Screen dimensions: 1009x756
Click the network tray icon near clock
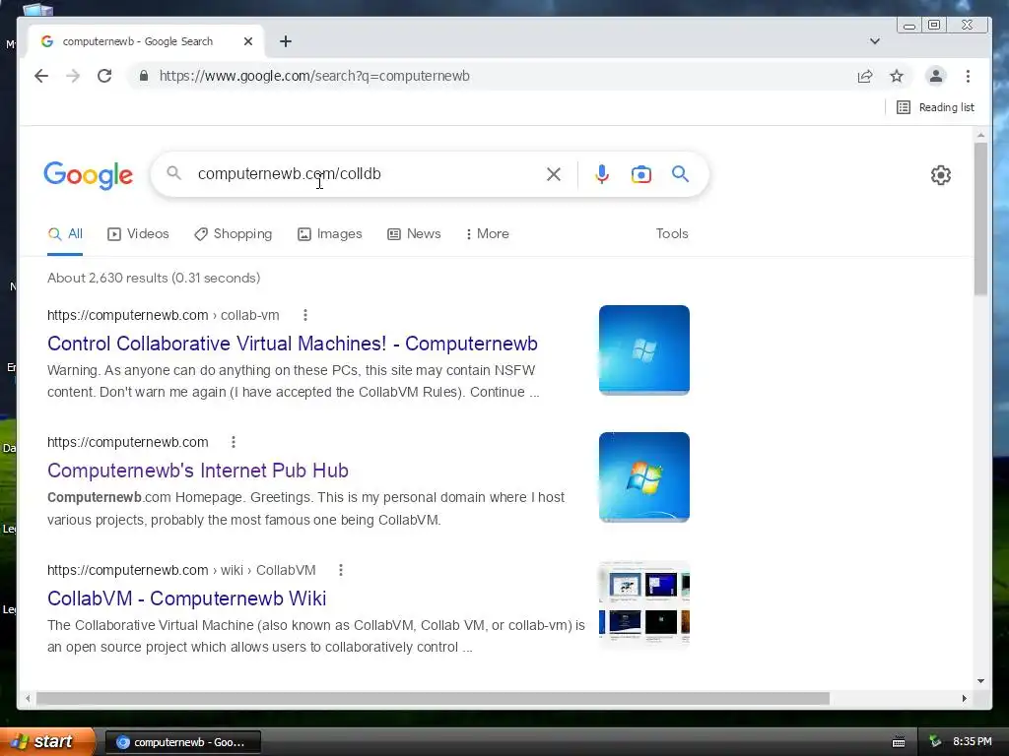pos(935,742)
